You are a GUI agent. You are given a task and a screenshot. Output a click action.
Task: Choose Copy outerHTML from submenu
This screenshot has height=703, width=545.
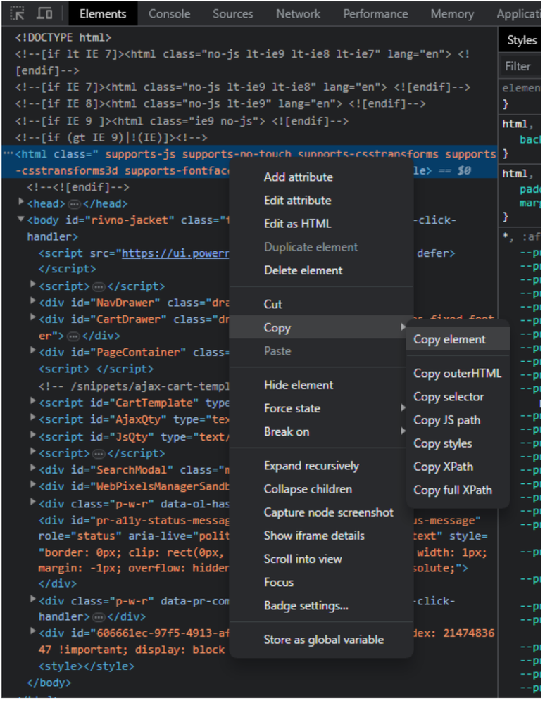coord(458,375)
